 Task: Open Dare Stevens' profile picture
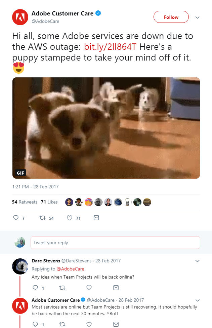(x=20, y=266)
